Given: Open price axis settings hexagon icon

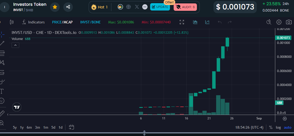Looking at the screenshot, I should pyautogui.click(x=284, y=119).
